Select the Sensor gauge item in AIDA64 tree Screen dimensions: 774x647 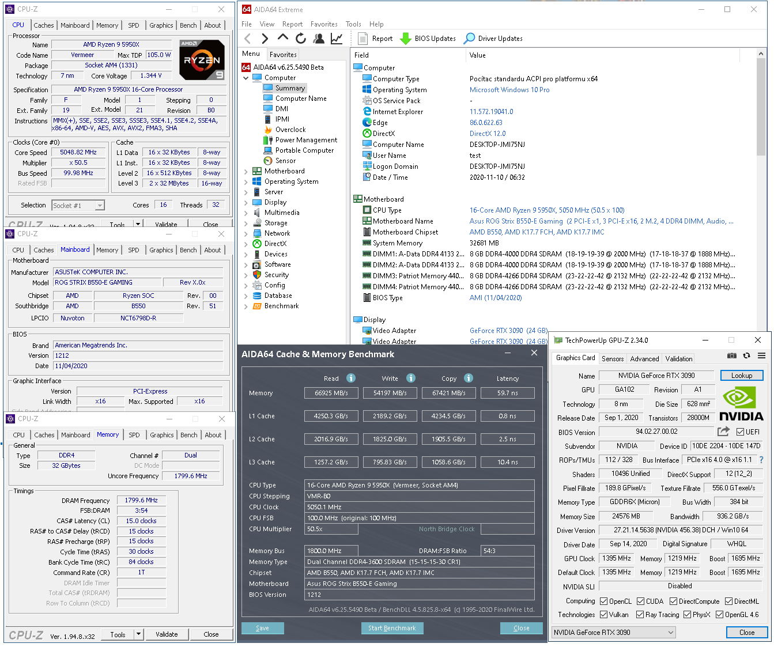pos(280,161)
